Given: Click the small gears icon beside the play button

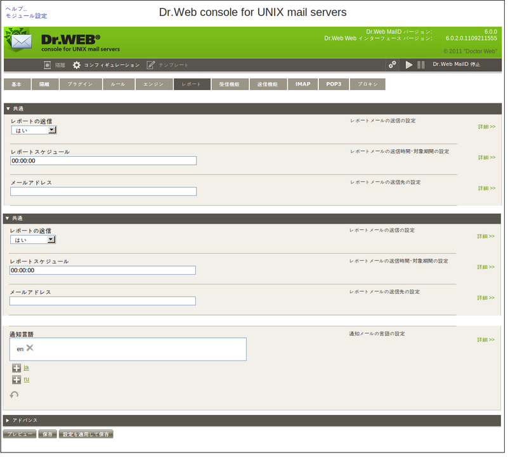Looking at the screenshot, I should point(393,65).
